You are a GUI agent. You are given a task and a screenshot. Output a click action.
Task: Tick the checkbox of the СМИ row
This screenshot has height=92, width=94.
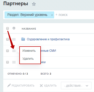point(8,51)
